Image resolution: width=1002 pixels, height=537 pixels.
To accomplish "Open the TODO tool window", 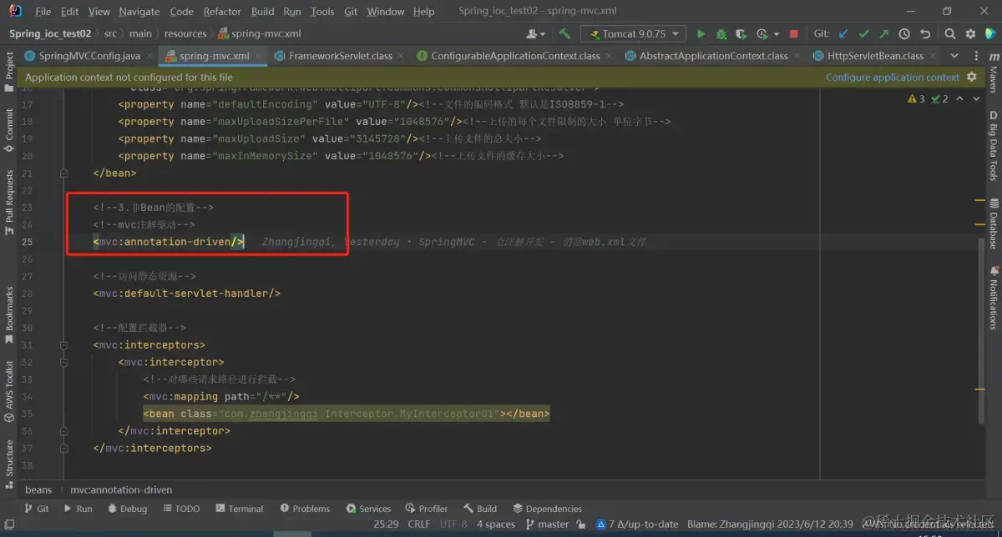I will point(181,509).
